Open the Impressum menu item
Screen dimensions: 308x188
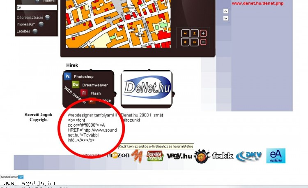[x=26, y=24]
